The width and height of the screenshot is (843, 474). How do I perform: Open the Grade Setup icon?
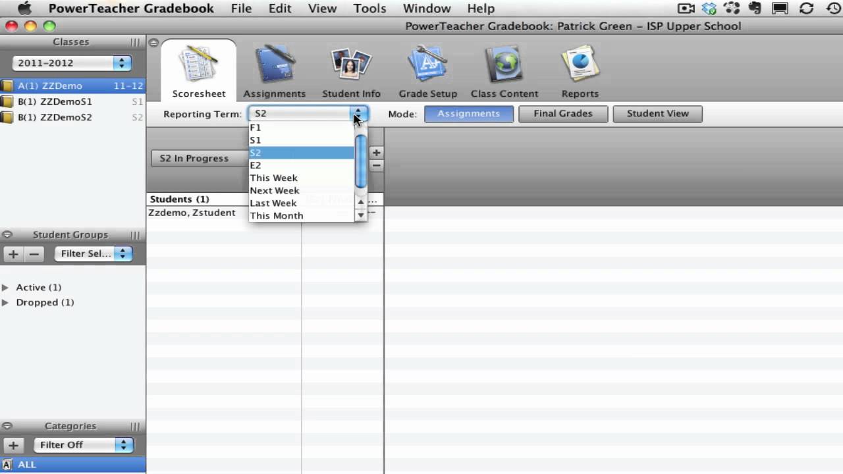[427, 65]
